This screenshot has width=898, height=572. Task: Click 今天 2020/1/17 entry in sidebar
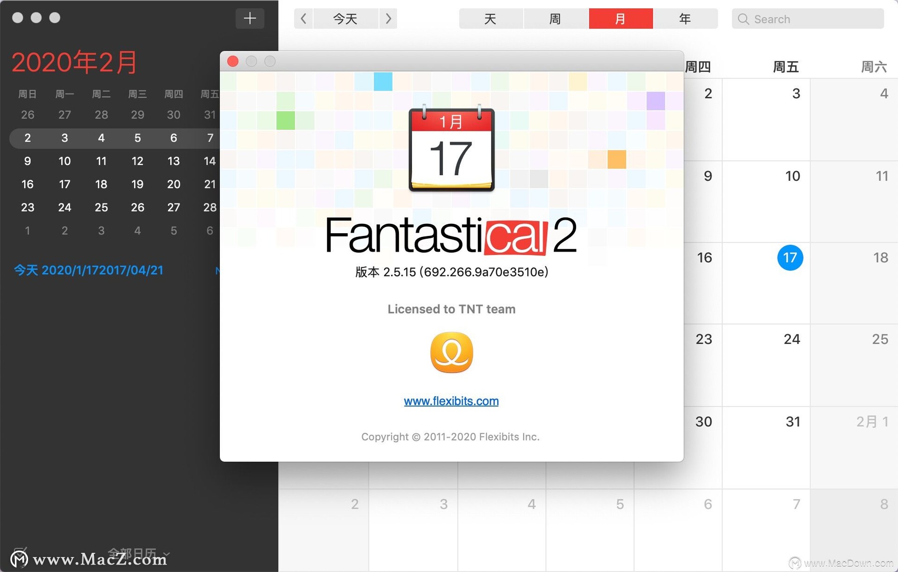point(88,270)
